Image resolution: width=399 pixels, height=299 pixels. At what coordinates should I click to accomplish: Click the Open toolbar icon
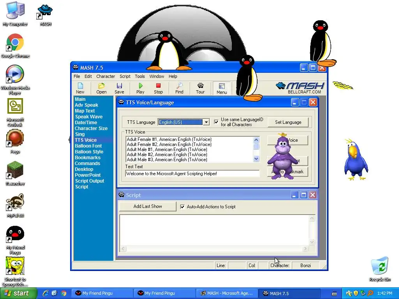[101, 88]
